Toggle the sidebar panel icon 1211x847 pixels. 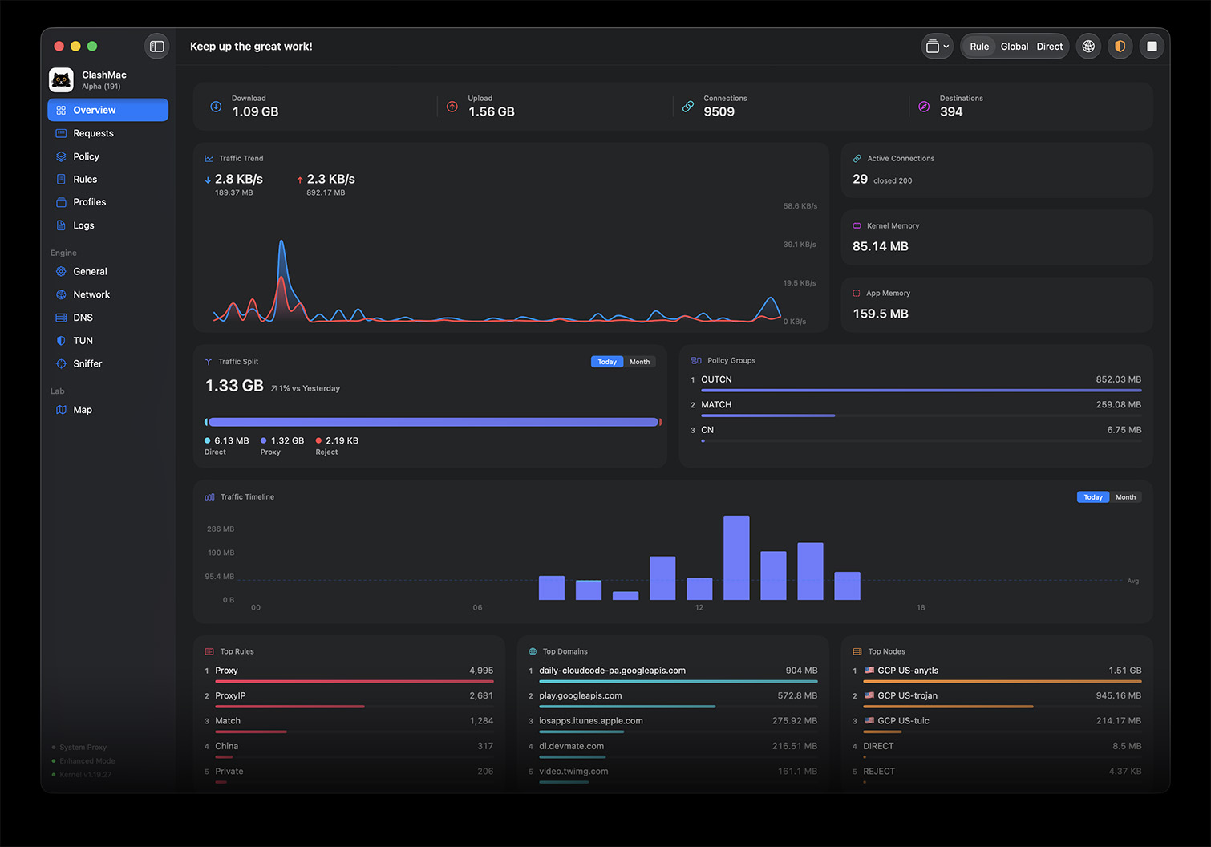(157, 47)
